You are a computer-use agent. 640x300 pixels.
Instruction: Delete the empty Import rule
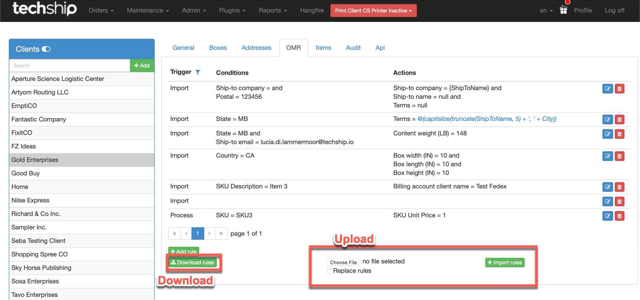coord(619,201)
